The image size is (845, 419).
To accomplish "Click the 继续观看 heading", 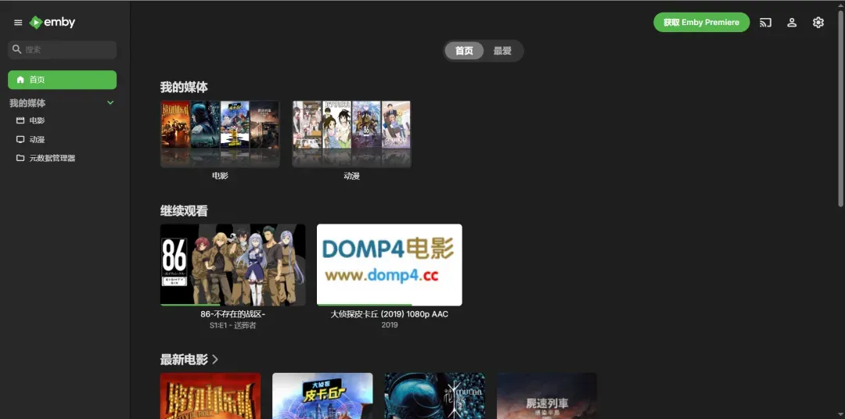I will tap(184, 210).
